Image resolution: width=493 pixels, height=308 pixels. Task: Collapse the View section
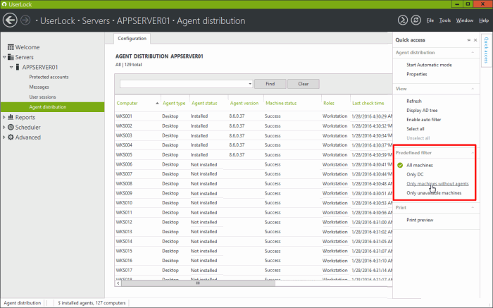coord(473,89)
